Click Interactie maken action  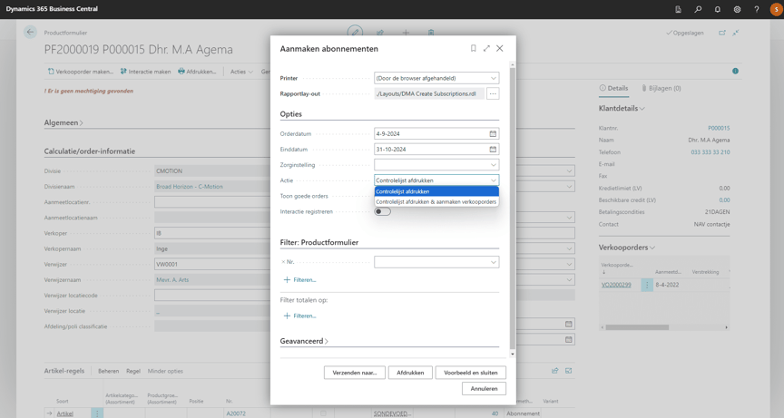(x=145, y=72)
